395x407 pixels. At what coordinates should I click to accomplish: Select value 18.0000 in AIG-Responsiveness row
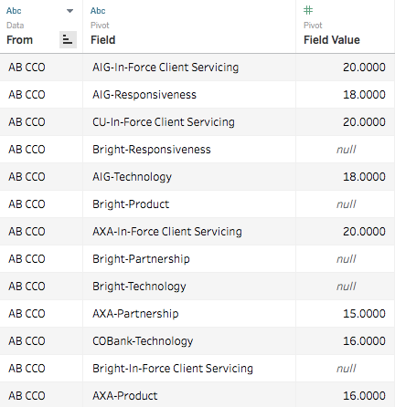[x=364, y=95]
